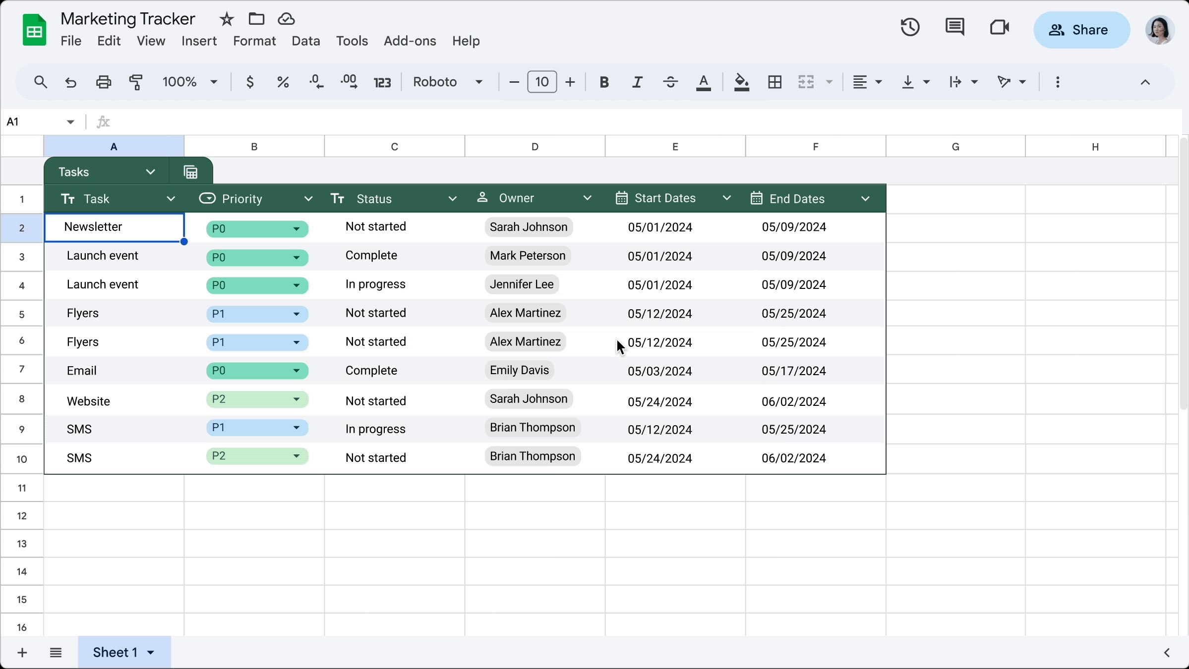1189x669 pixels.
Task: Open the Format menu
Action: (254, 41)
